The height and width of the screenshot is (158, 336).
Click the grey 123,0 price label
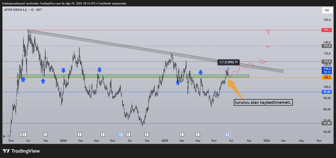327,61
